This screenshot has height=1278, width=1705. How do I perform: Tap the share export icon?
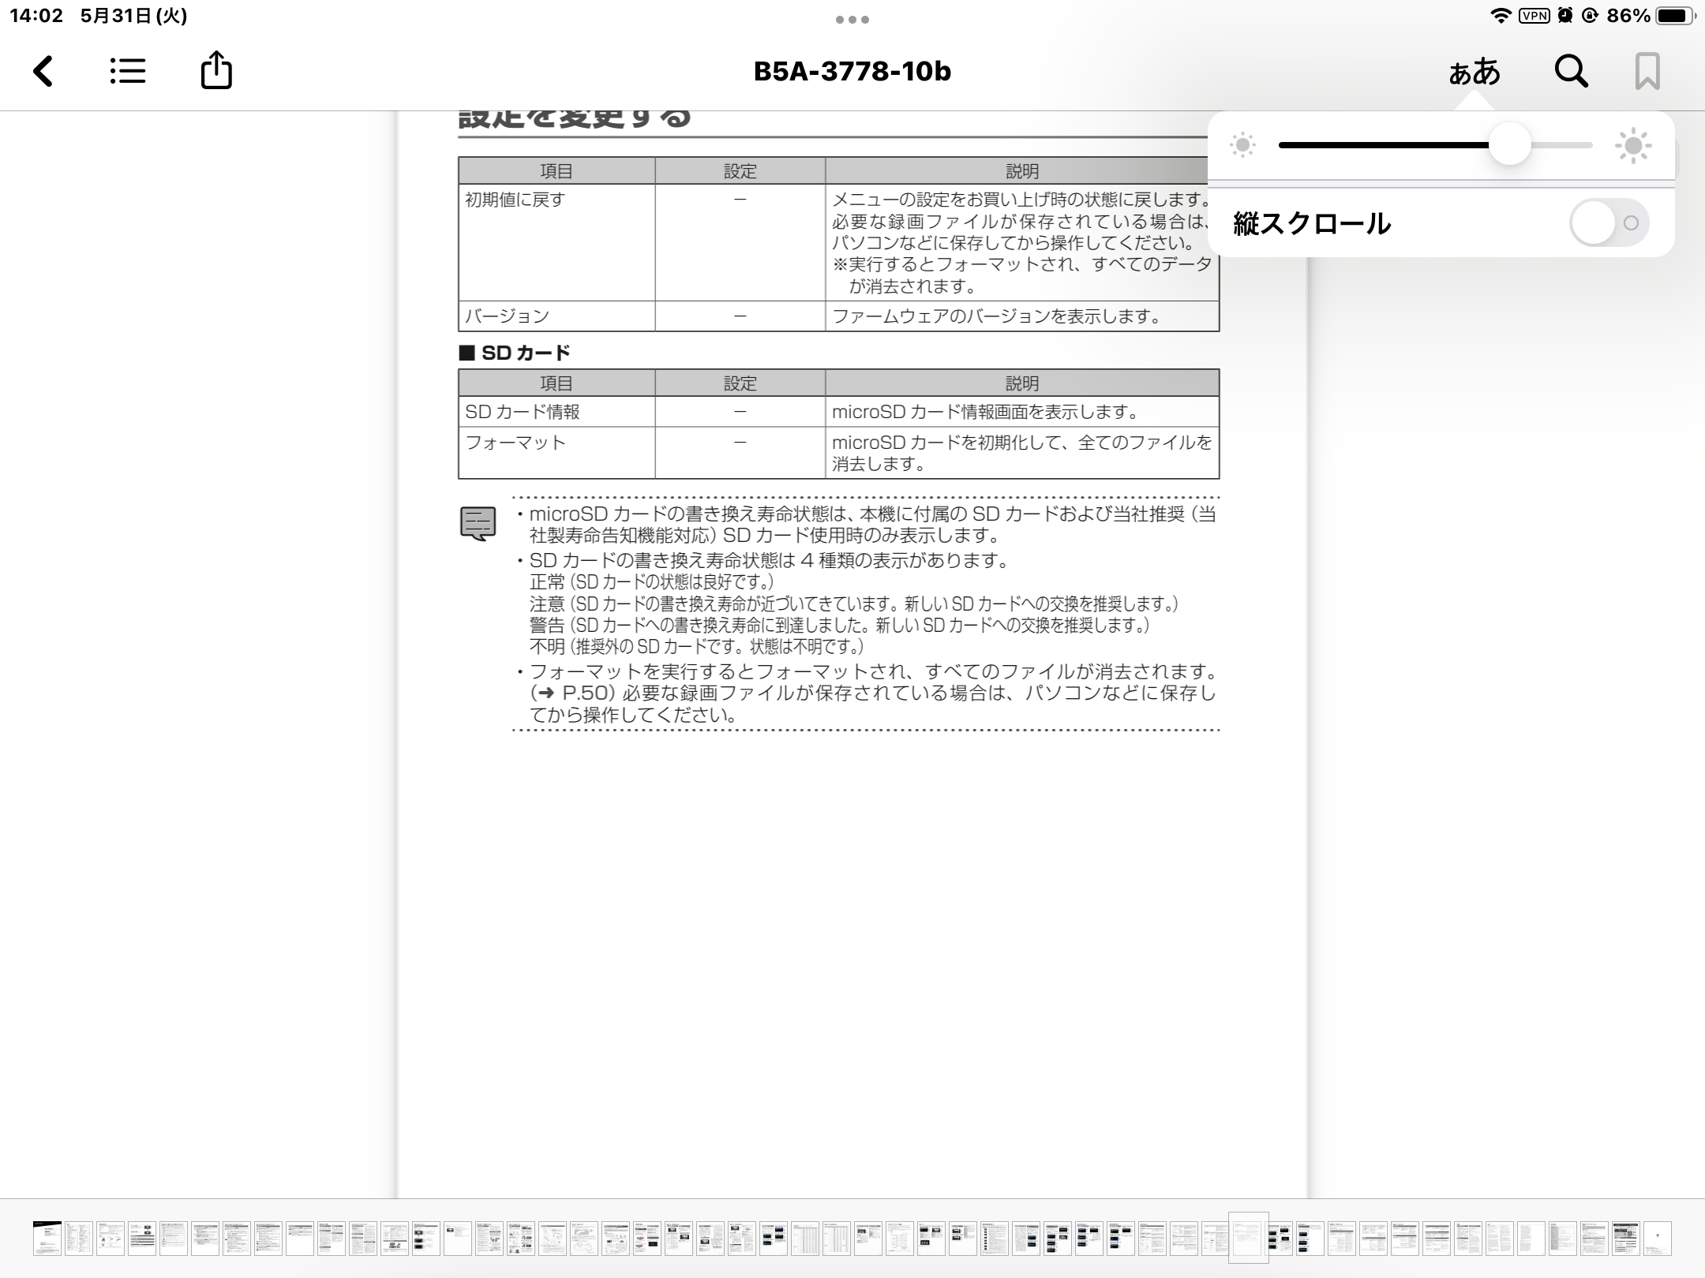[x=216, y=71]
